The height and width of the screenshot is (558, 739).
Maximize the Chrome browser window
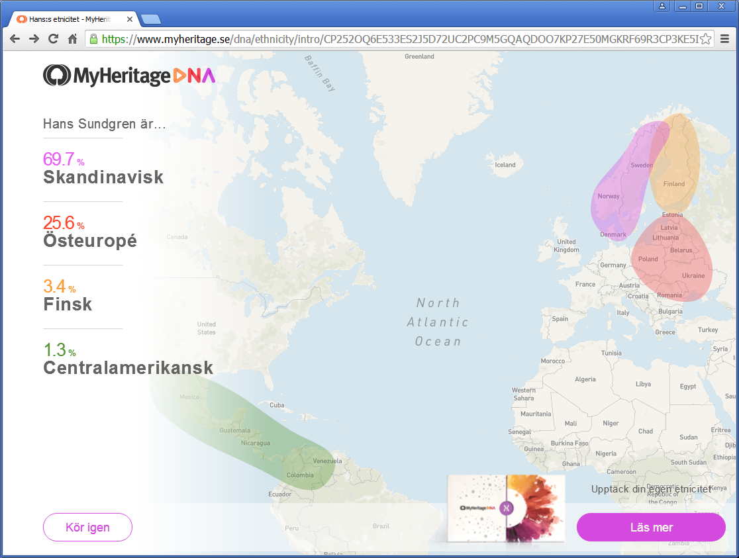699,6
